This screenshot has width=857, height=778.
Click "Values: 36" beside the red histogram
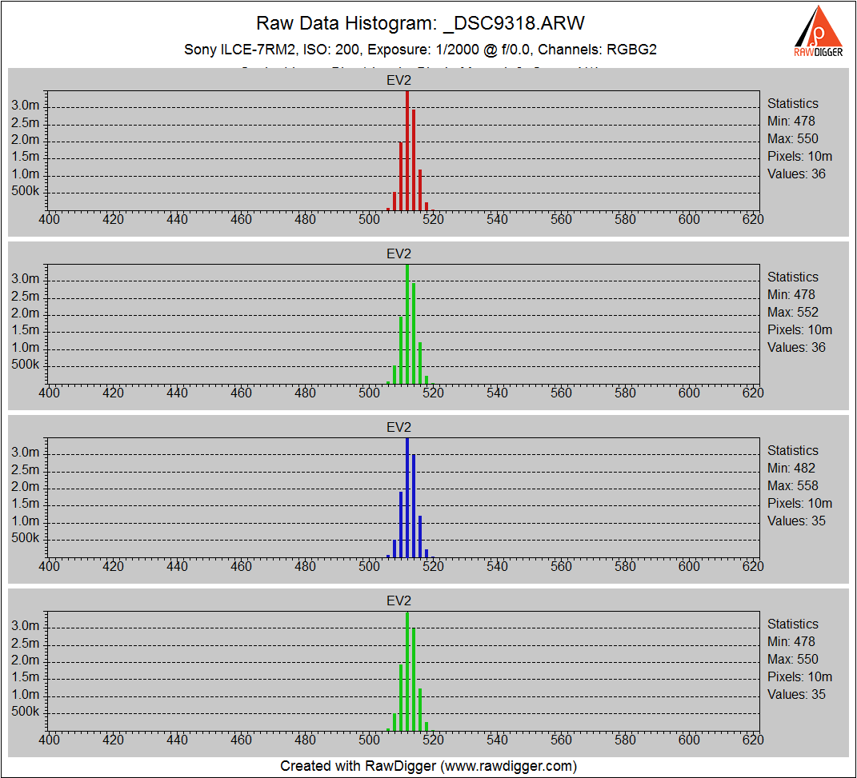(x=796, y=174)
